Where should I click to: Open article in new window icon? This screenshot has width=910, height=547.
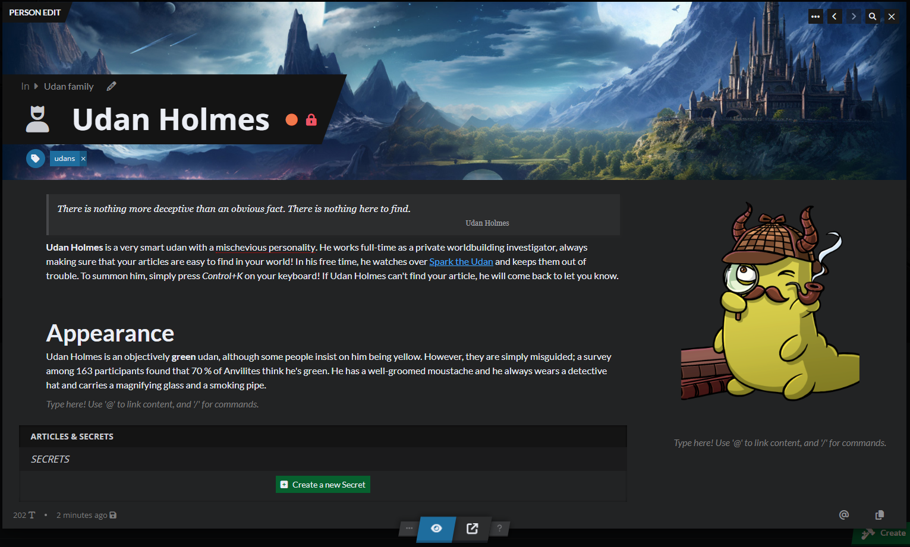473,529
